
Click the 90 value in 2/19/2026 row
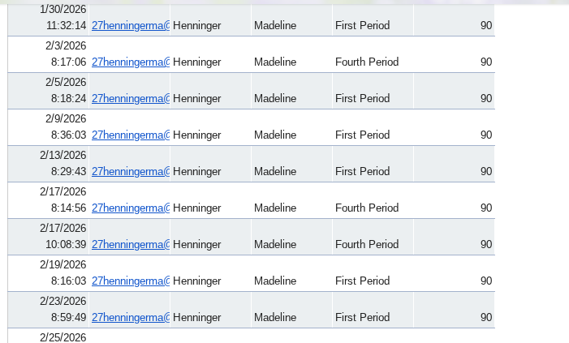pyautogui.click(x=486, y=281)
